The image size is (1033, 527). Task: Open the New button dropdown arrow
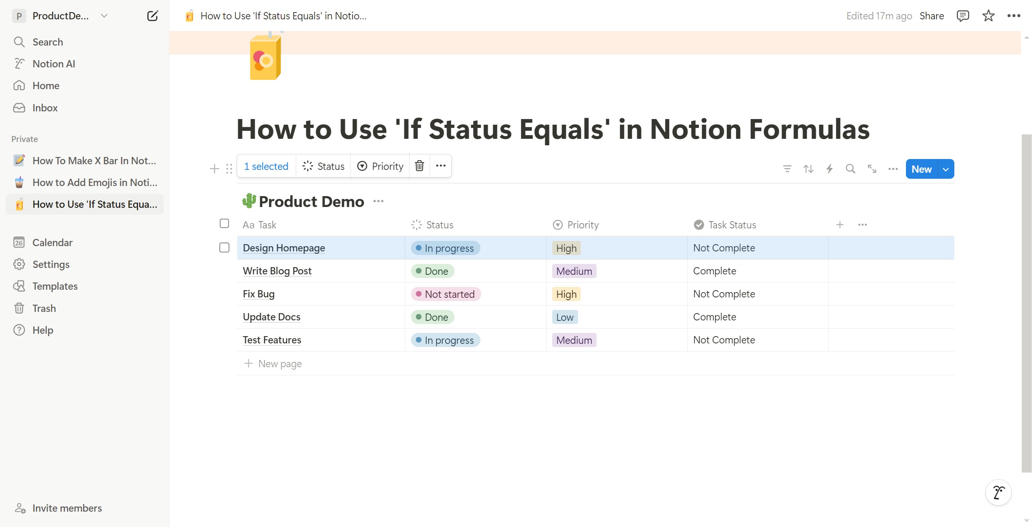point(945,169)
